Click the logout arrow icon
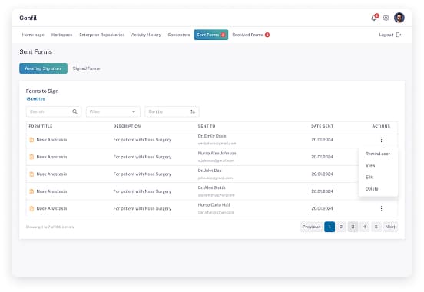424x292 pixels. tap(399, 35)
